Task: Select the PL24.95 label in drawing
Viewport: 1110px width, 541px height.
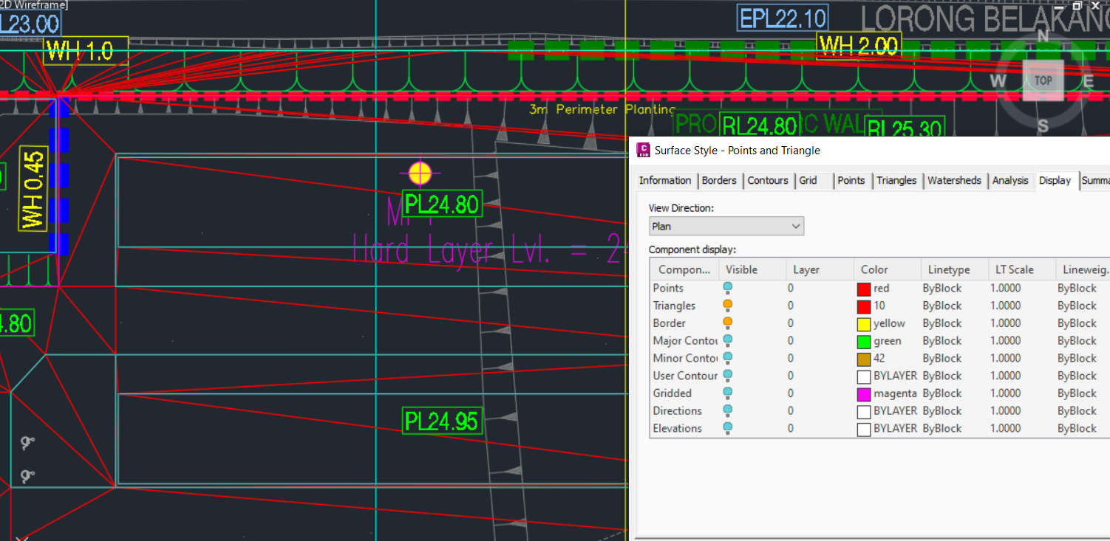Action: (442, 421)
